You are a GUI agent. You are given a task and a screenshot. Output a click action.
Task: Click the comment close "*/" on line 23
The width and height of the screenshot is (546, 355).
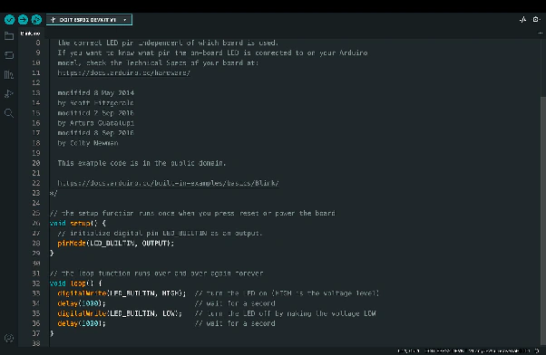[54, 193]
